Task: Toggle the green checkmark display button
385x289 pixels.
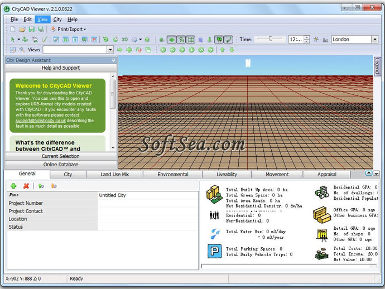Action: click(229, 39)
